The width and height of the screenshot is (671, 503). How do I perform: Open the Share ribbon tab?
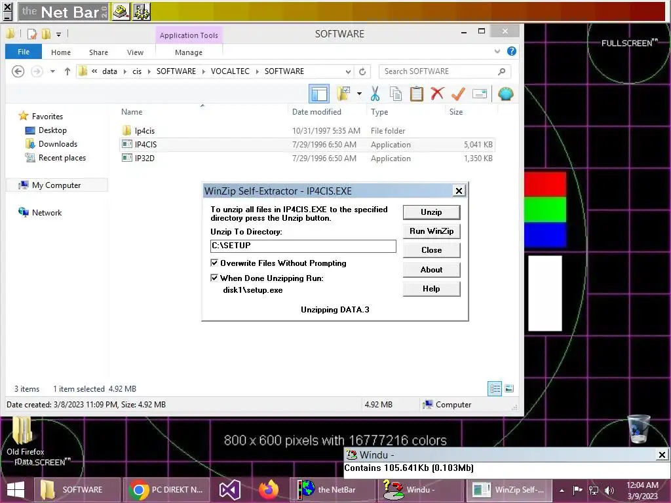[x=98, y=52]
